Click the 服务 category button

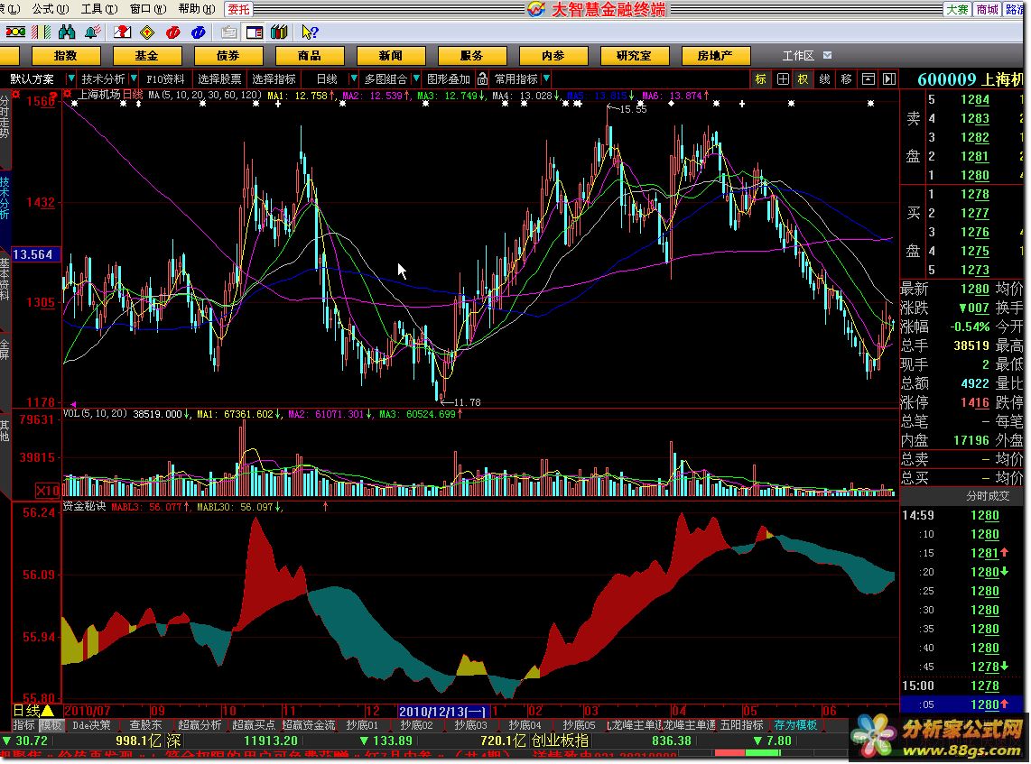click(x=471, y=56)
